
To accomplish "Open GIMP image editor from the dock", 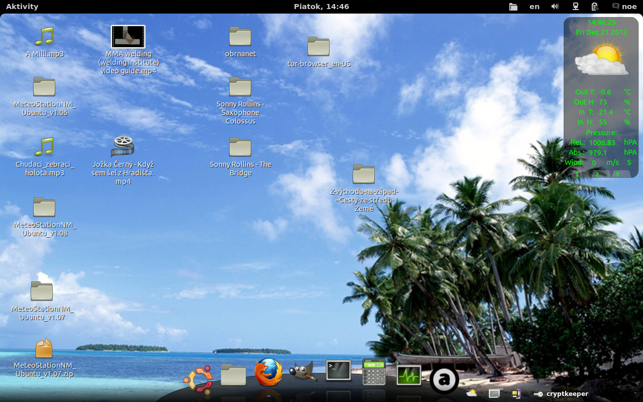I will point(302,372).
